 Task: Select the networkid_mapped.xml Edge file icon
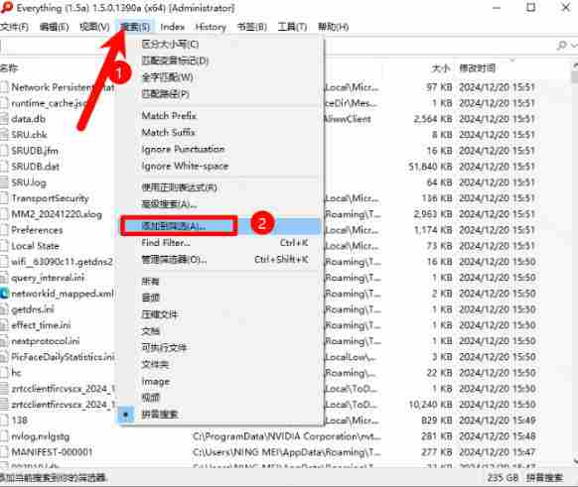[x=4, y=294]
